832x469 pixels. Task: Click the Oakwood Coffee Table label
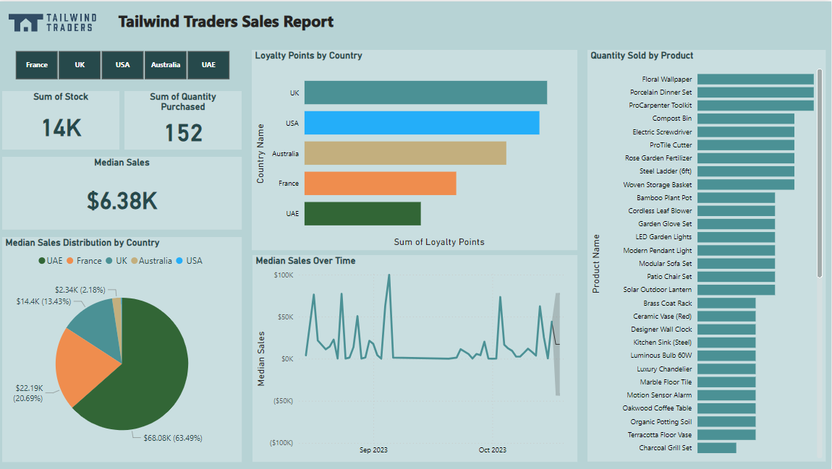pyautogui.click(x=657, y=408)
